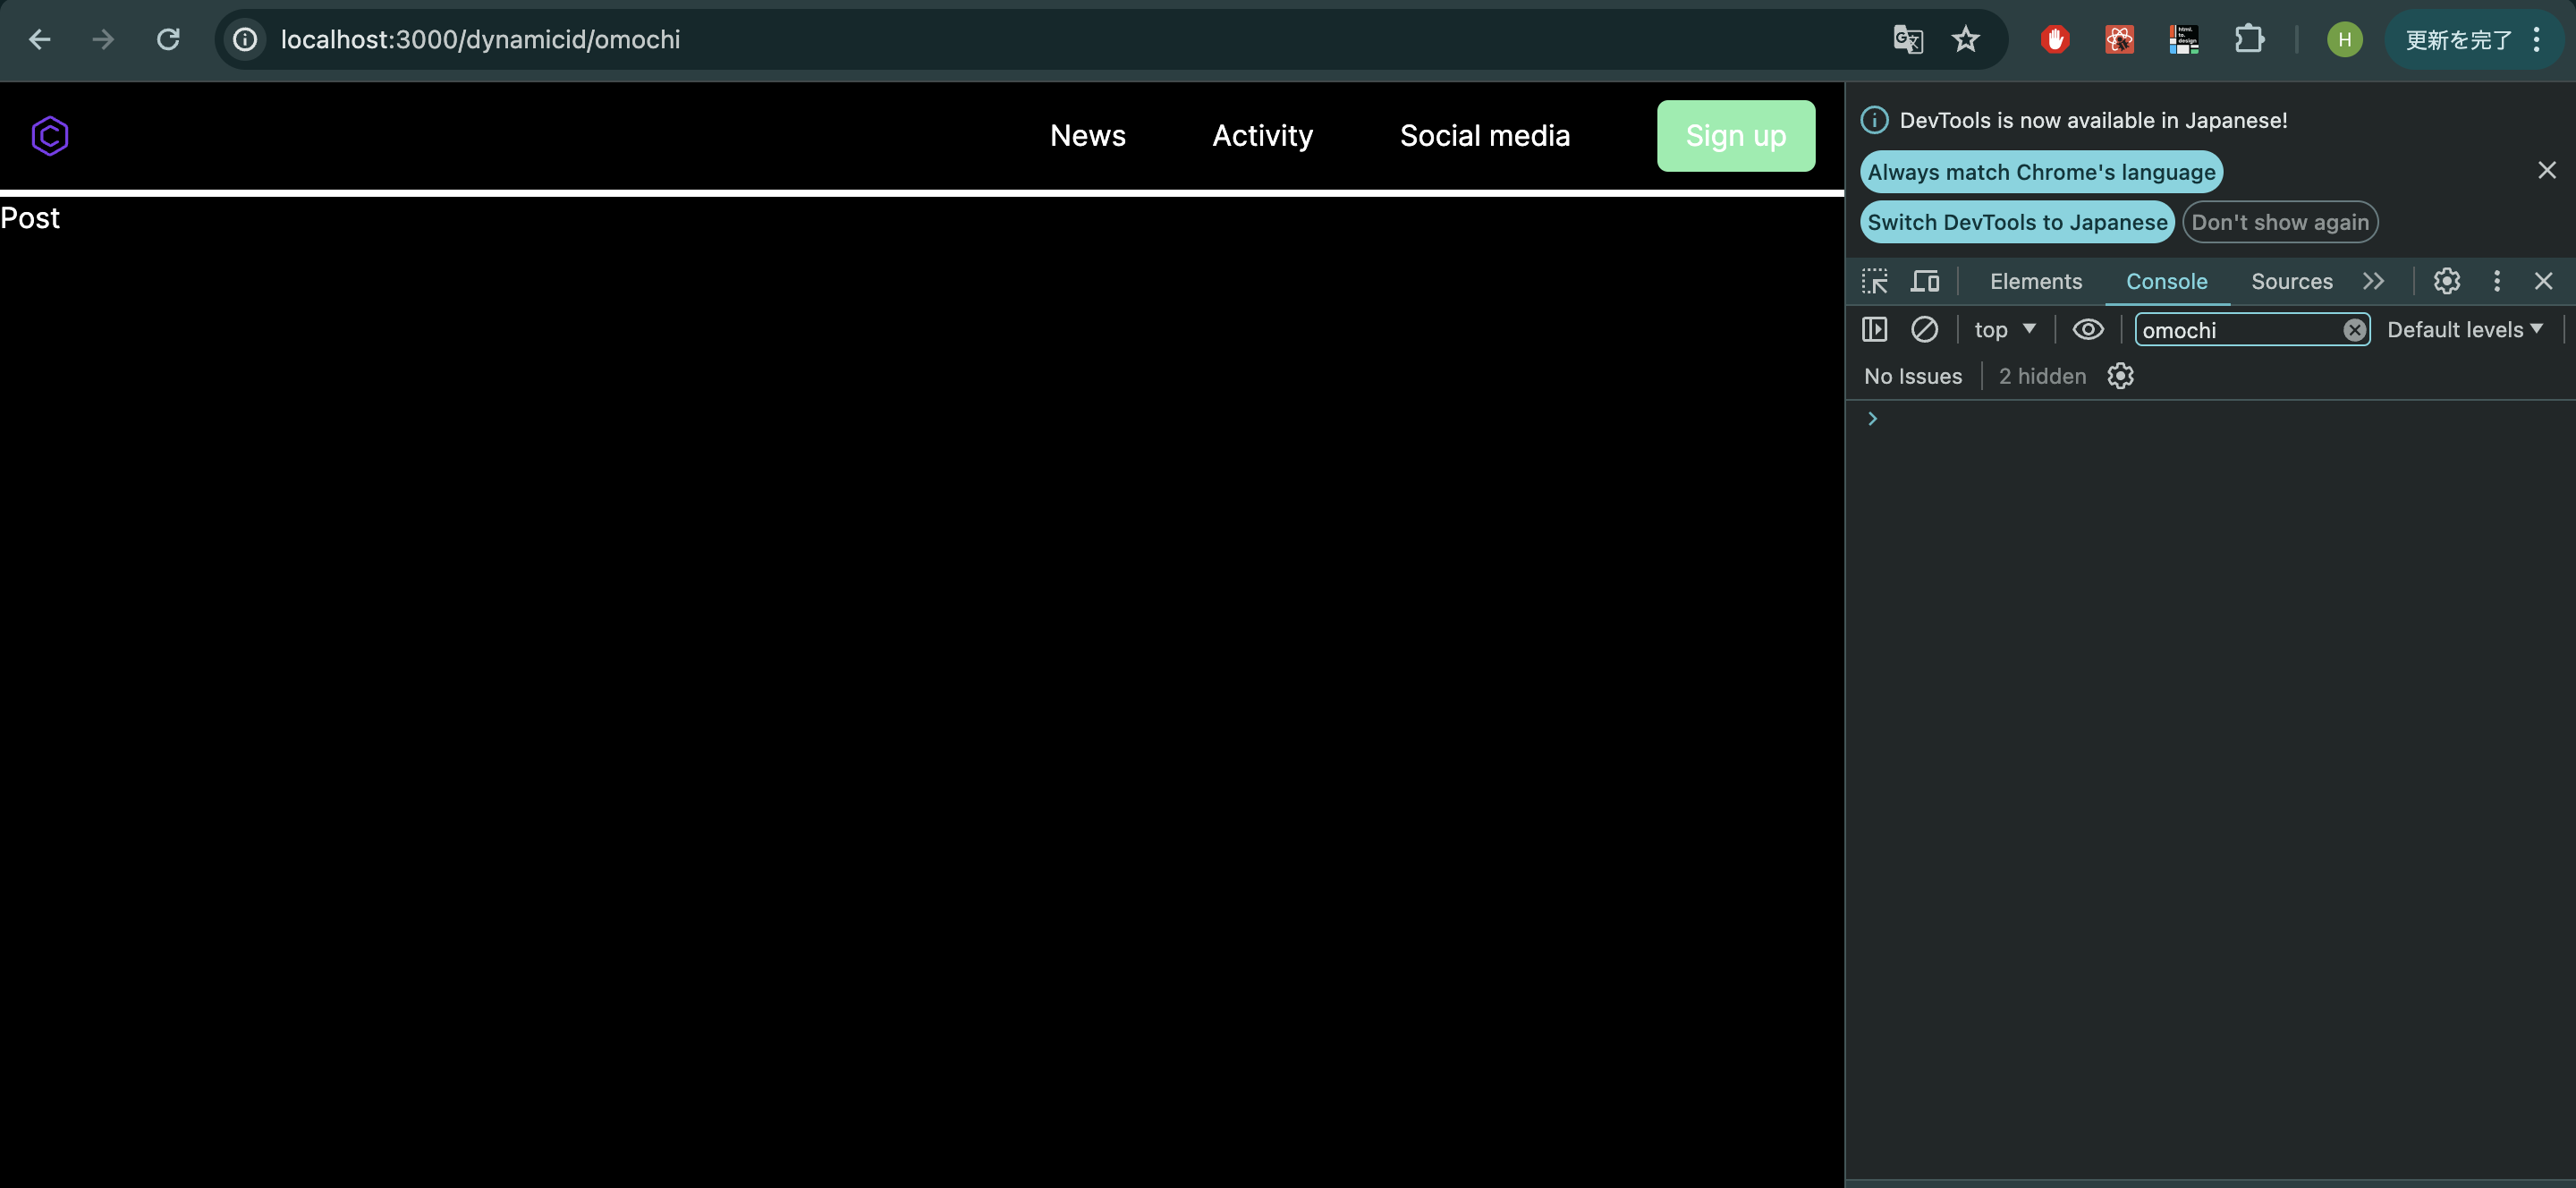Switch to the Elements tab
Screen dimensions: 2576x1188
click(x=2036, y=281)
